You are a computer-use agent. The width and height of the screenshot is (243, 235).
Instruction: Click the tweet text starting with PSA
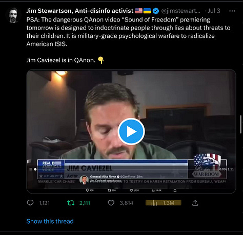coord(128,32)
